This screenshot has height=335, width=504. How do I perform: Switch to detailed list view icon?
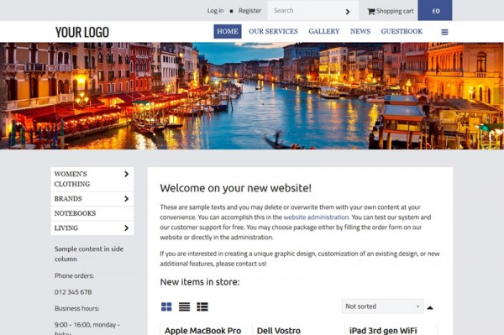[x=202, y=306]
